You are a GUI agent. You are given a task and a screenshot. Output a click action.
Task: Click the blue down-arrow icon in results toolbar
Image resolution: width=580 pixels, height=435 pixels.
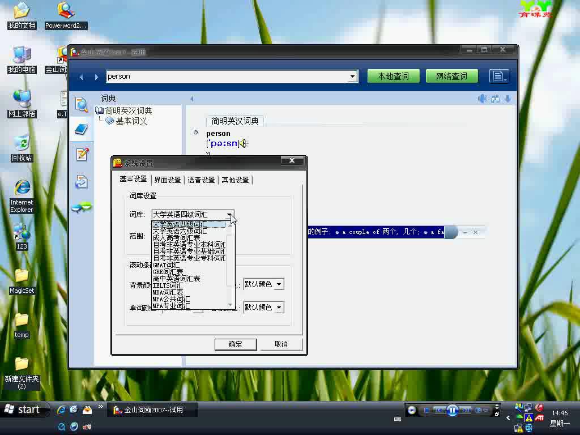tap(508, 99)
